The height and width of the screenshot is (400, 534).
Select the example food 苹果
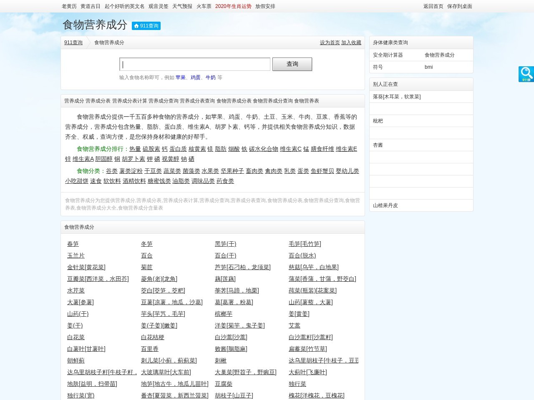[x=181, y=77]
